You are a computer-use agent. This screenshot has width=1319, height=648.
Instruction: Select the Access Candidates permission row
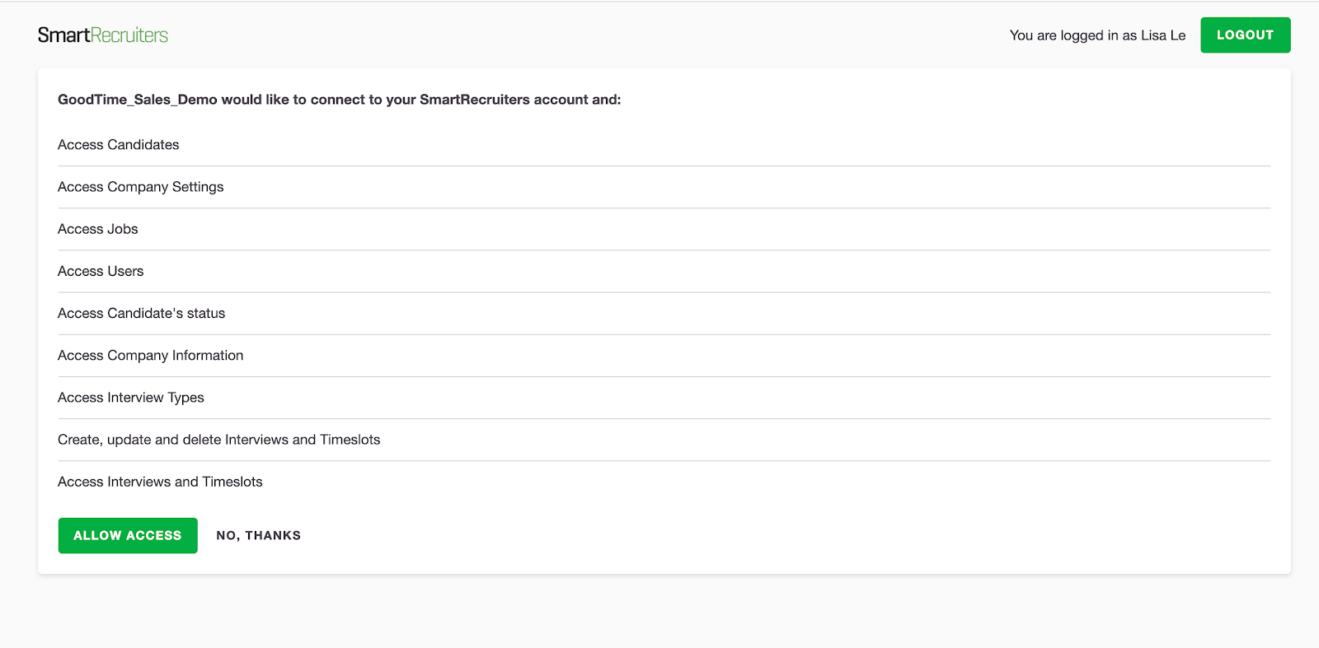pos(119,145)
